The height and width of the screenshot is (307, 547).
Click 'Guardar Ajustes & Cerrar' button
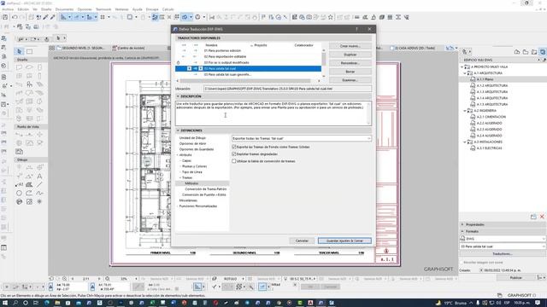(x=344, y=240)
